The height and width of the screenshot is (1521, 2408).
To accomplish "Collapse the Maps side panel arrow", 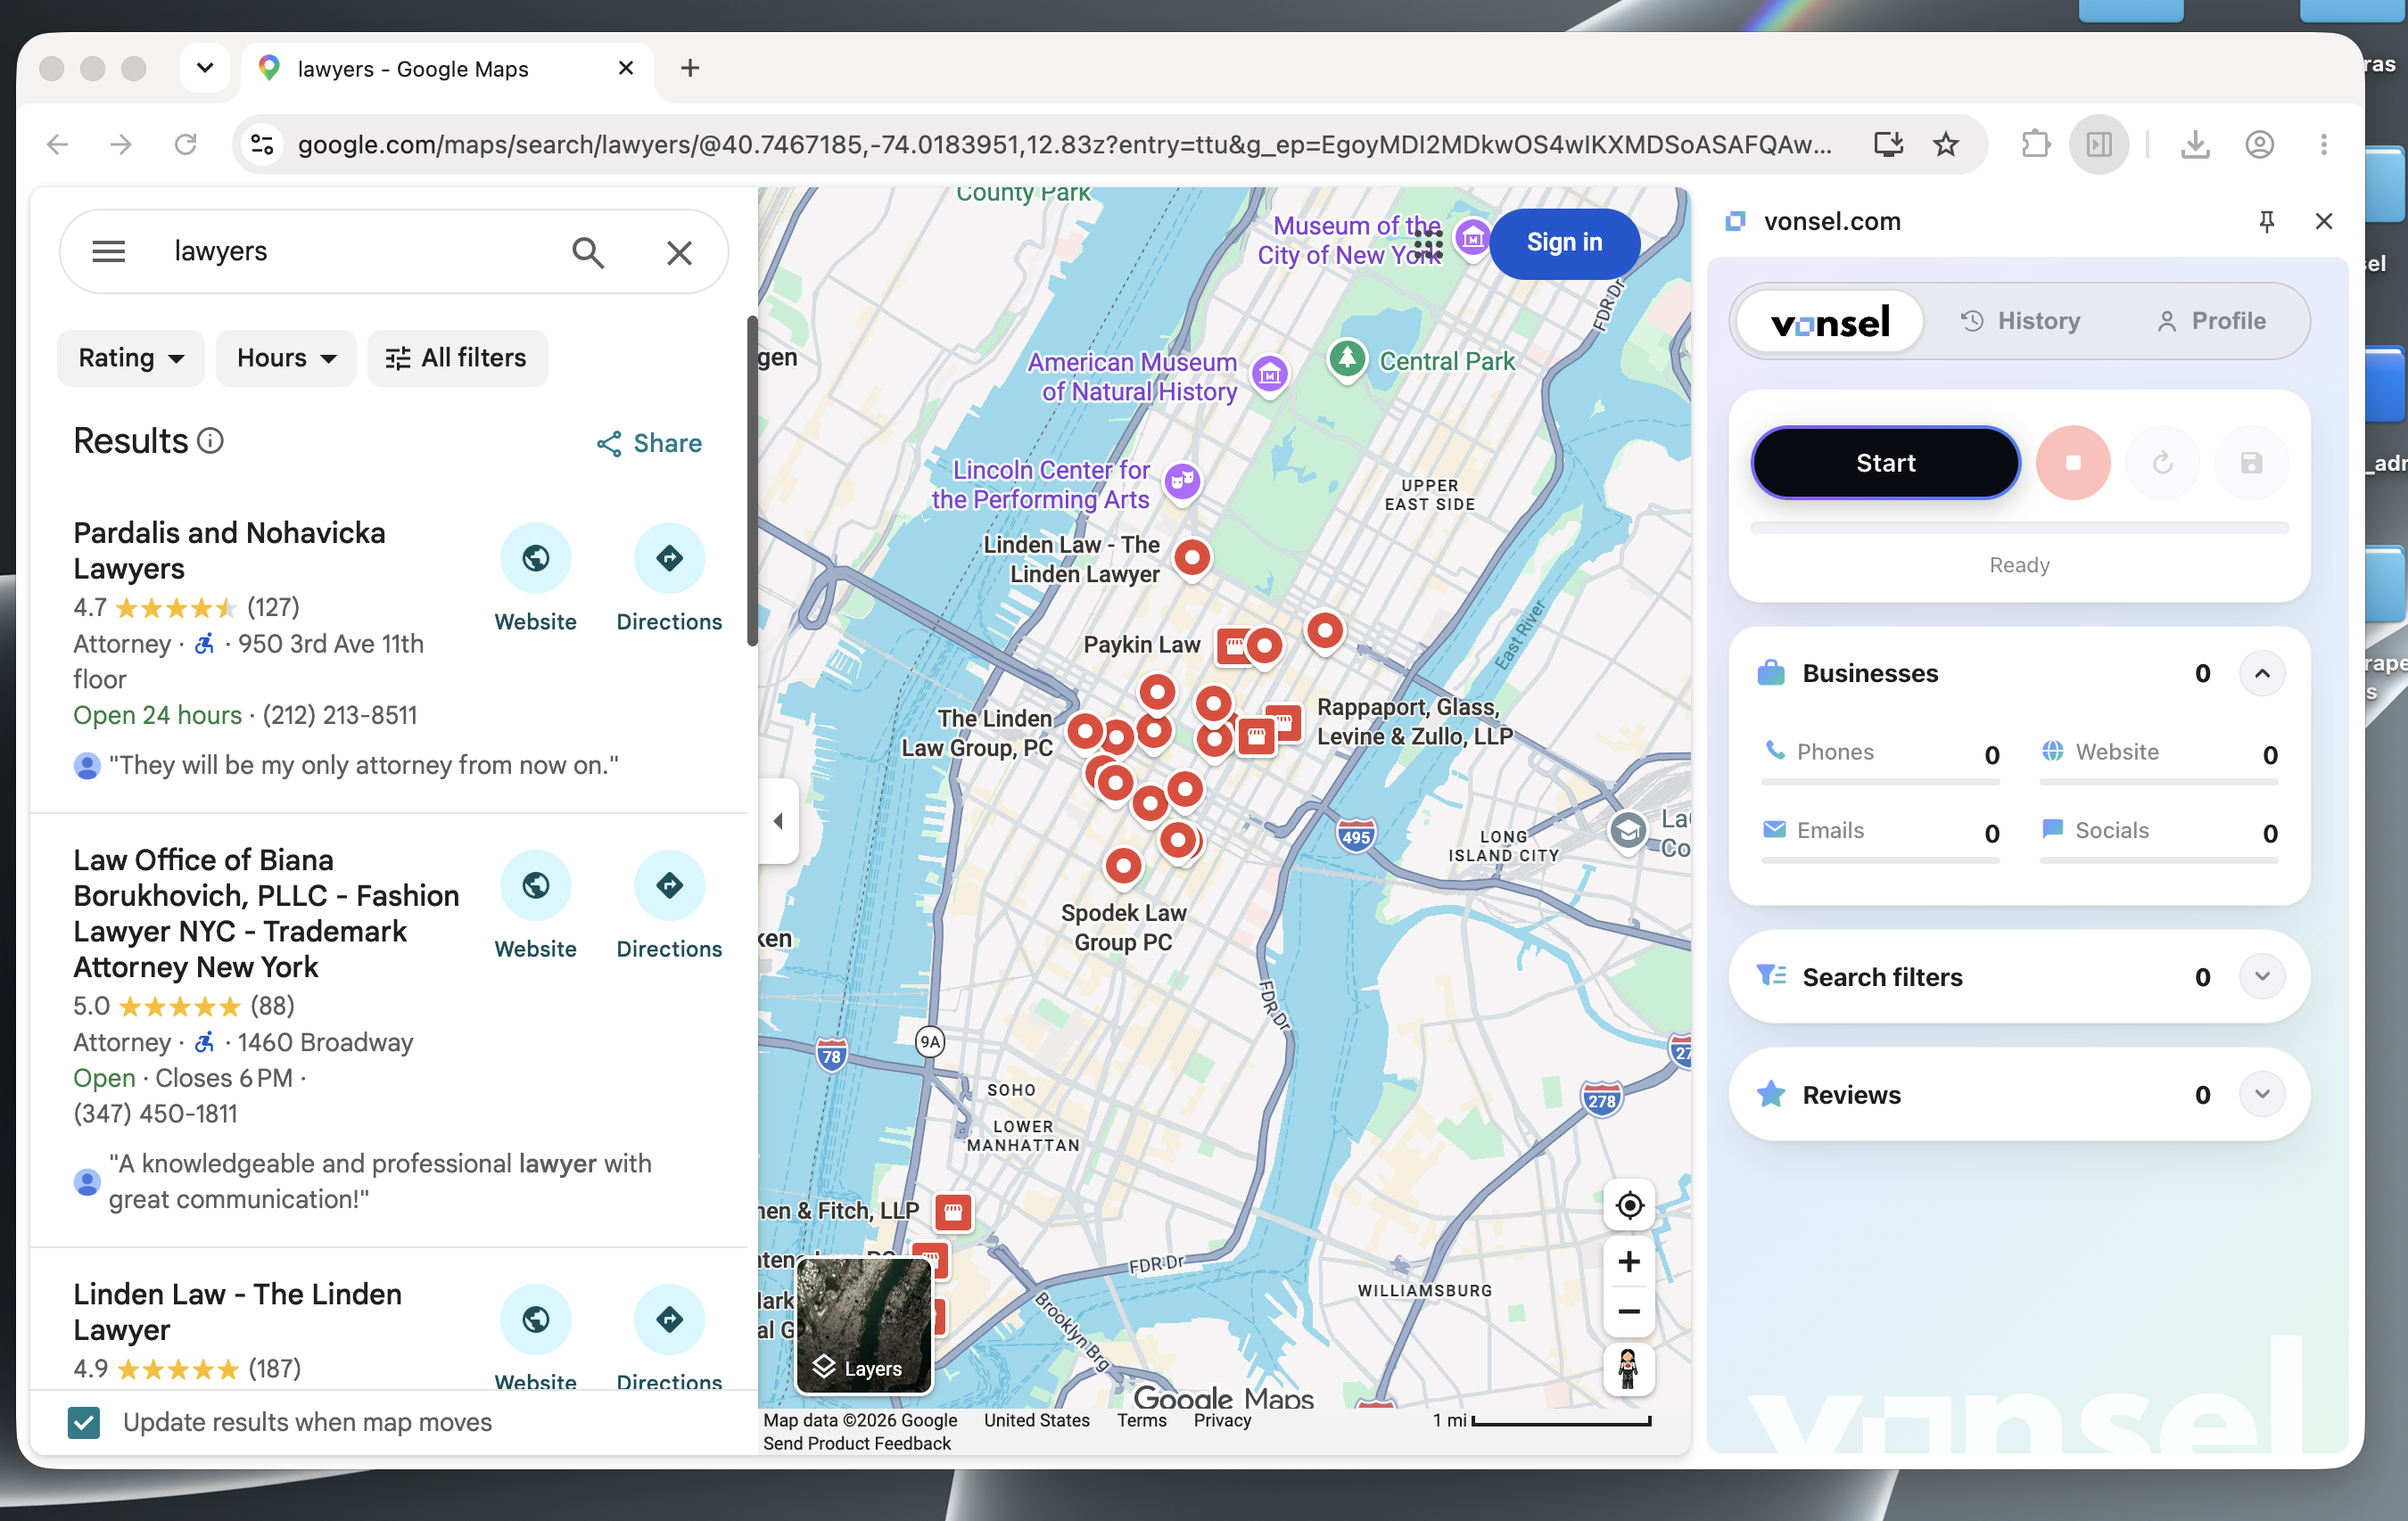I will pyautogui.click(x=778, y=821).
